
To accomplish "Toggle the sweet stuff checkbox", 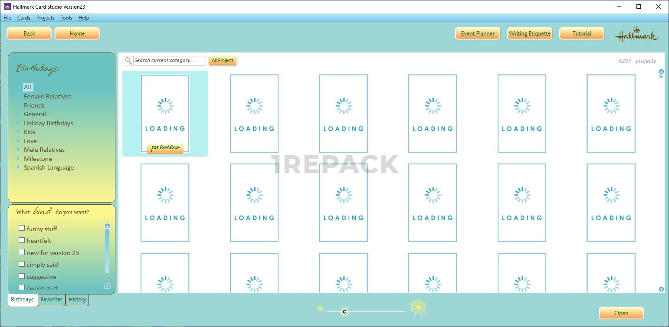I will pyautogui.click(x=22, y=288).
